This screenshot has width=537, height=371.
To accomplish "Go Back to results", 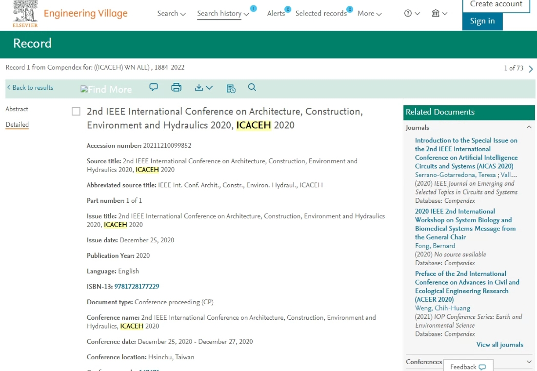I will point(30,88).
